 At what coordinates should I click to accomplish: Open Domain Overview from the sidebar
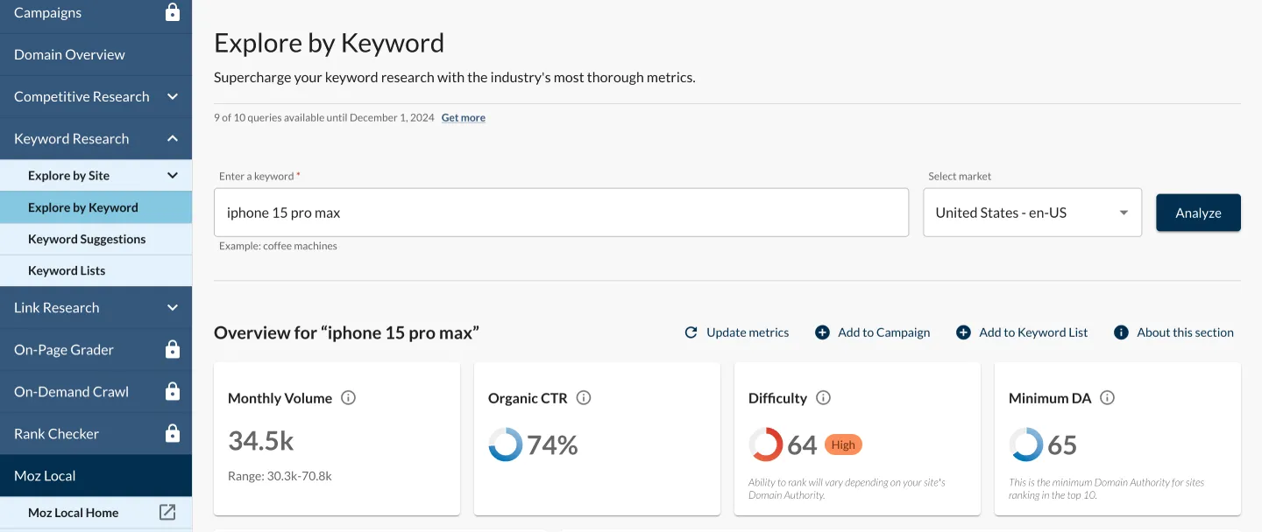[x=68, y=54]
